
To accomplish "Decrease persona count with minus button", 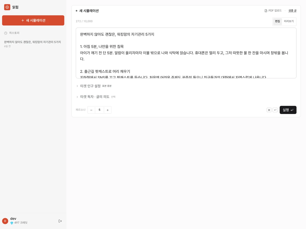I will (91, 110).
